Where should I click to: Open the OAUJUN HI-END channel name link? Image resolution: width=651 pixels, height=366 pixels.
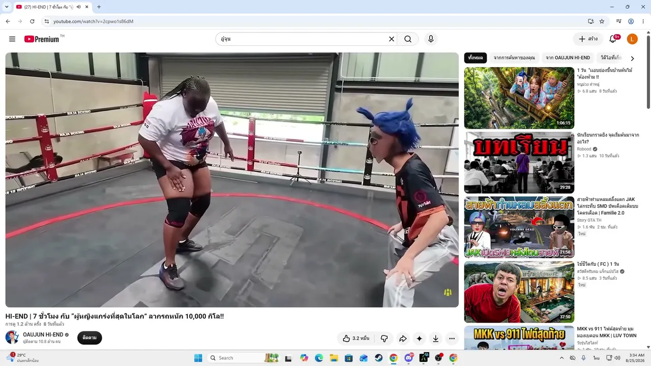coord(43,334)
